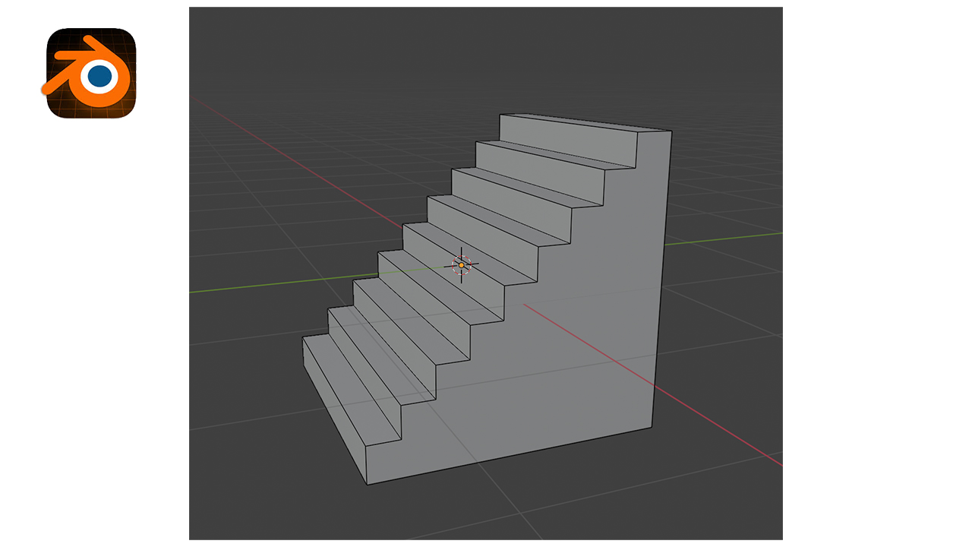
Task: Select the bottom front corner vertex of the staircase
Action: [368, 484]
